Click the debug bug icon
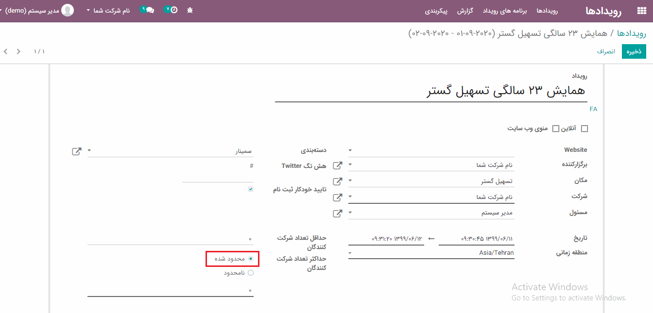Screen dimensions: 653x313 190,10
